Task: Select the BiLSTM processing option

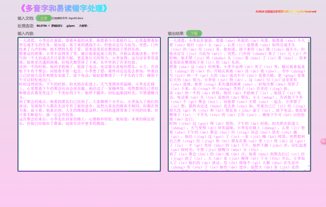Action: pos(49,26)
